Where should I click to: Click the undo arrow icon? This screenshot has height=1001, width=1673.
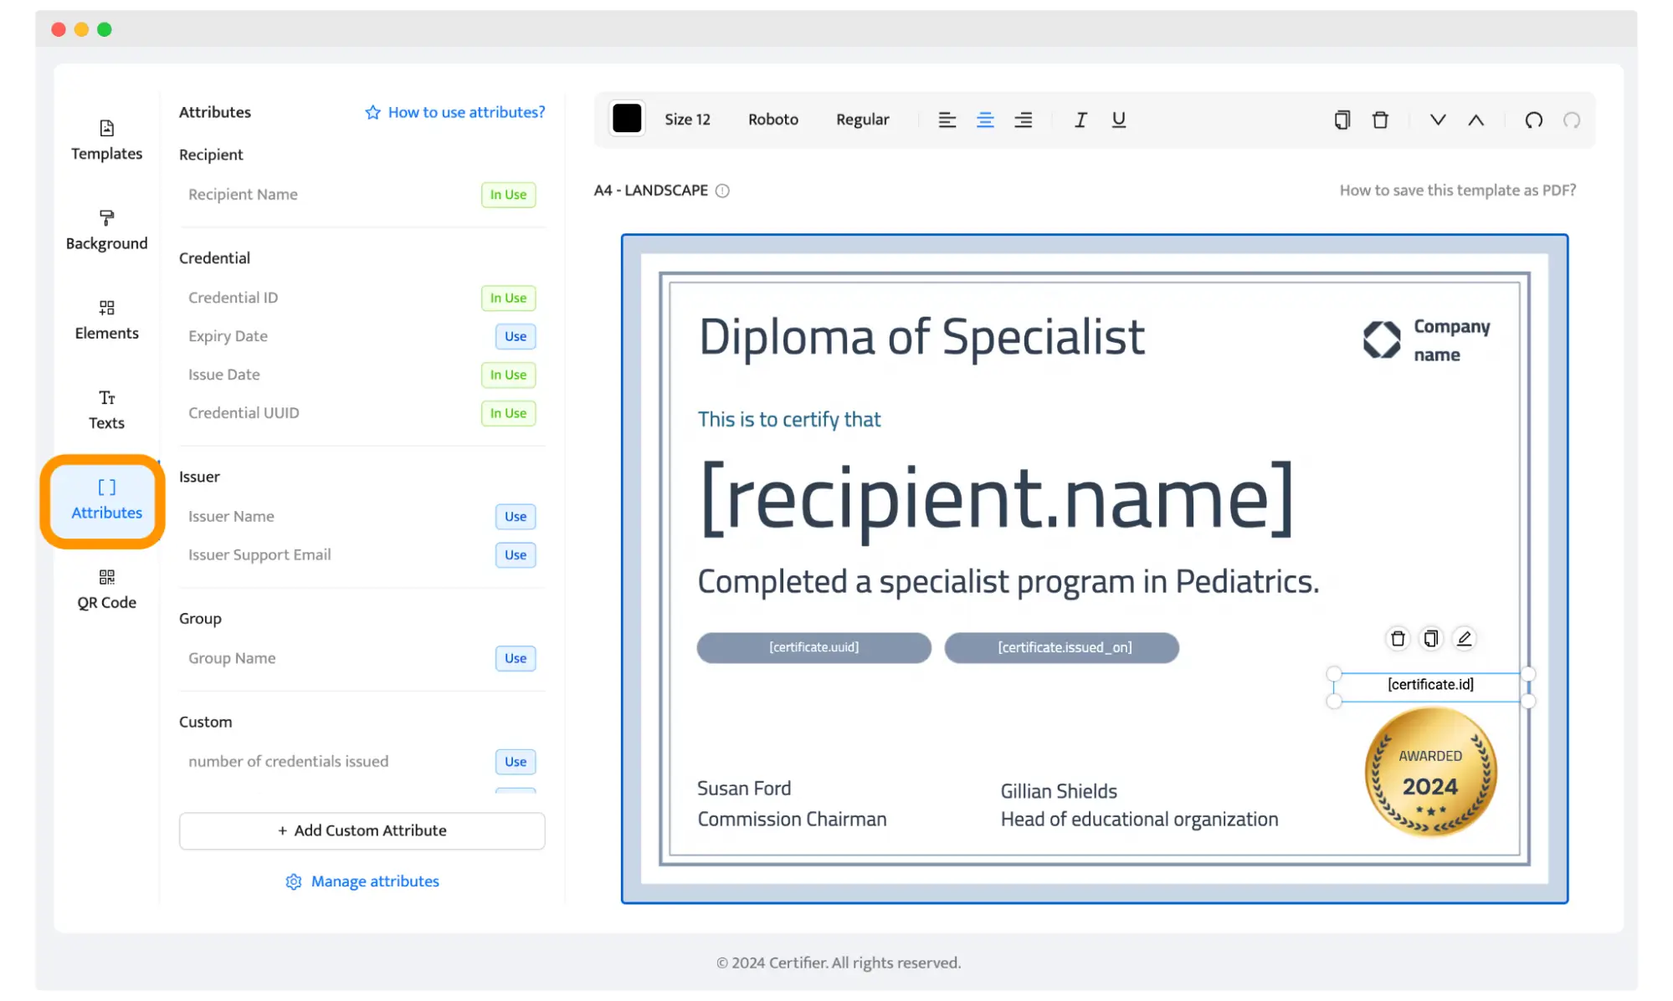click(x=1533, y=120)
